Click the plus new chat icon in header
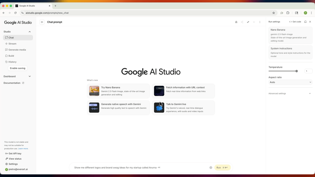This screenshot has height=177, width=315. coord(254,22)
